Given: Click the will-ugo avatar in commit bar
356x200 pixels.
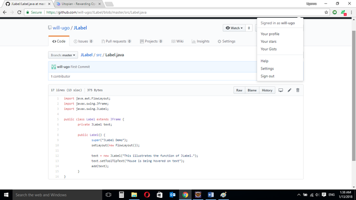Looking at the screenshot, I should [53, 67].
